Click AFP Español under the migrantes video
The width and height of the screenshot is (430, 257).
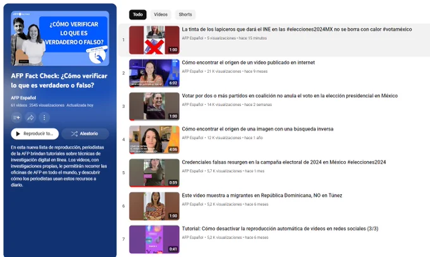[192, 204]
